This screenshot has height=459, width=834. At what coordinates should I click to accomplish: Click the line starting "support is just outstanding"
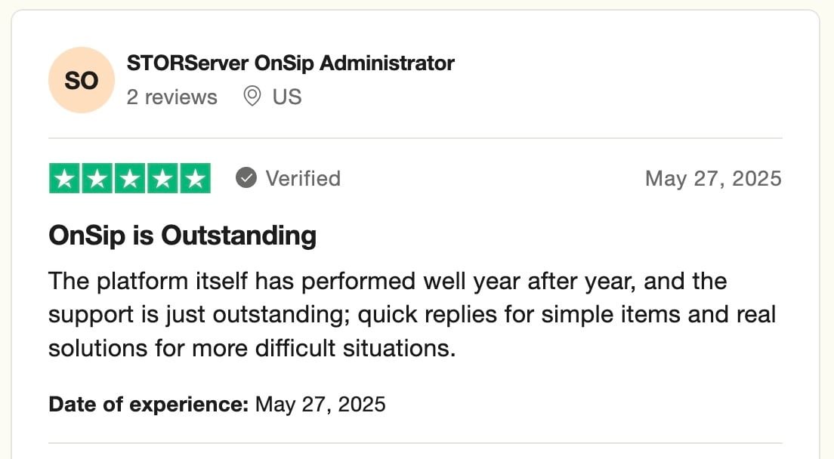tap(412, 315)
